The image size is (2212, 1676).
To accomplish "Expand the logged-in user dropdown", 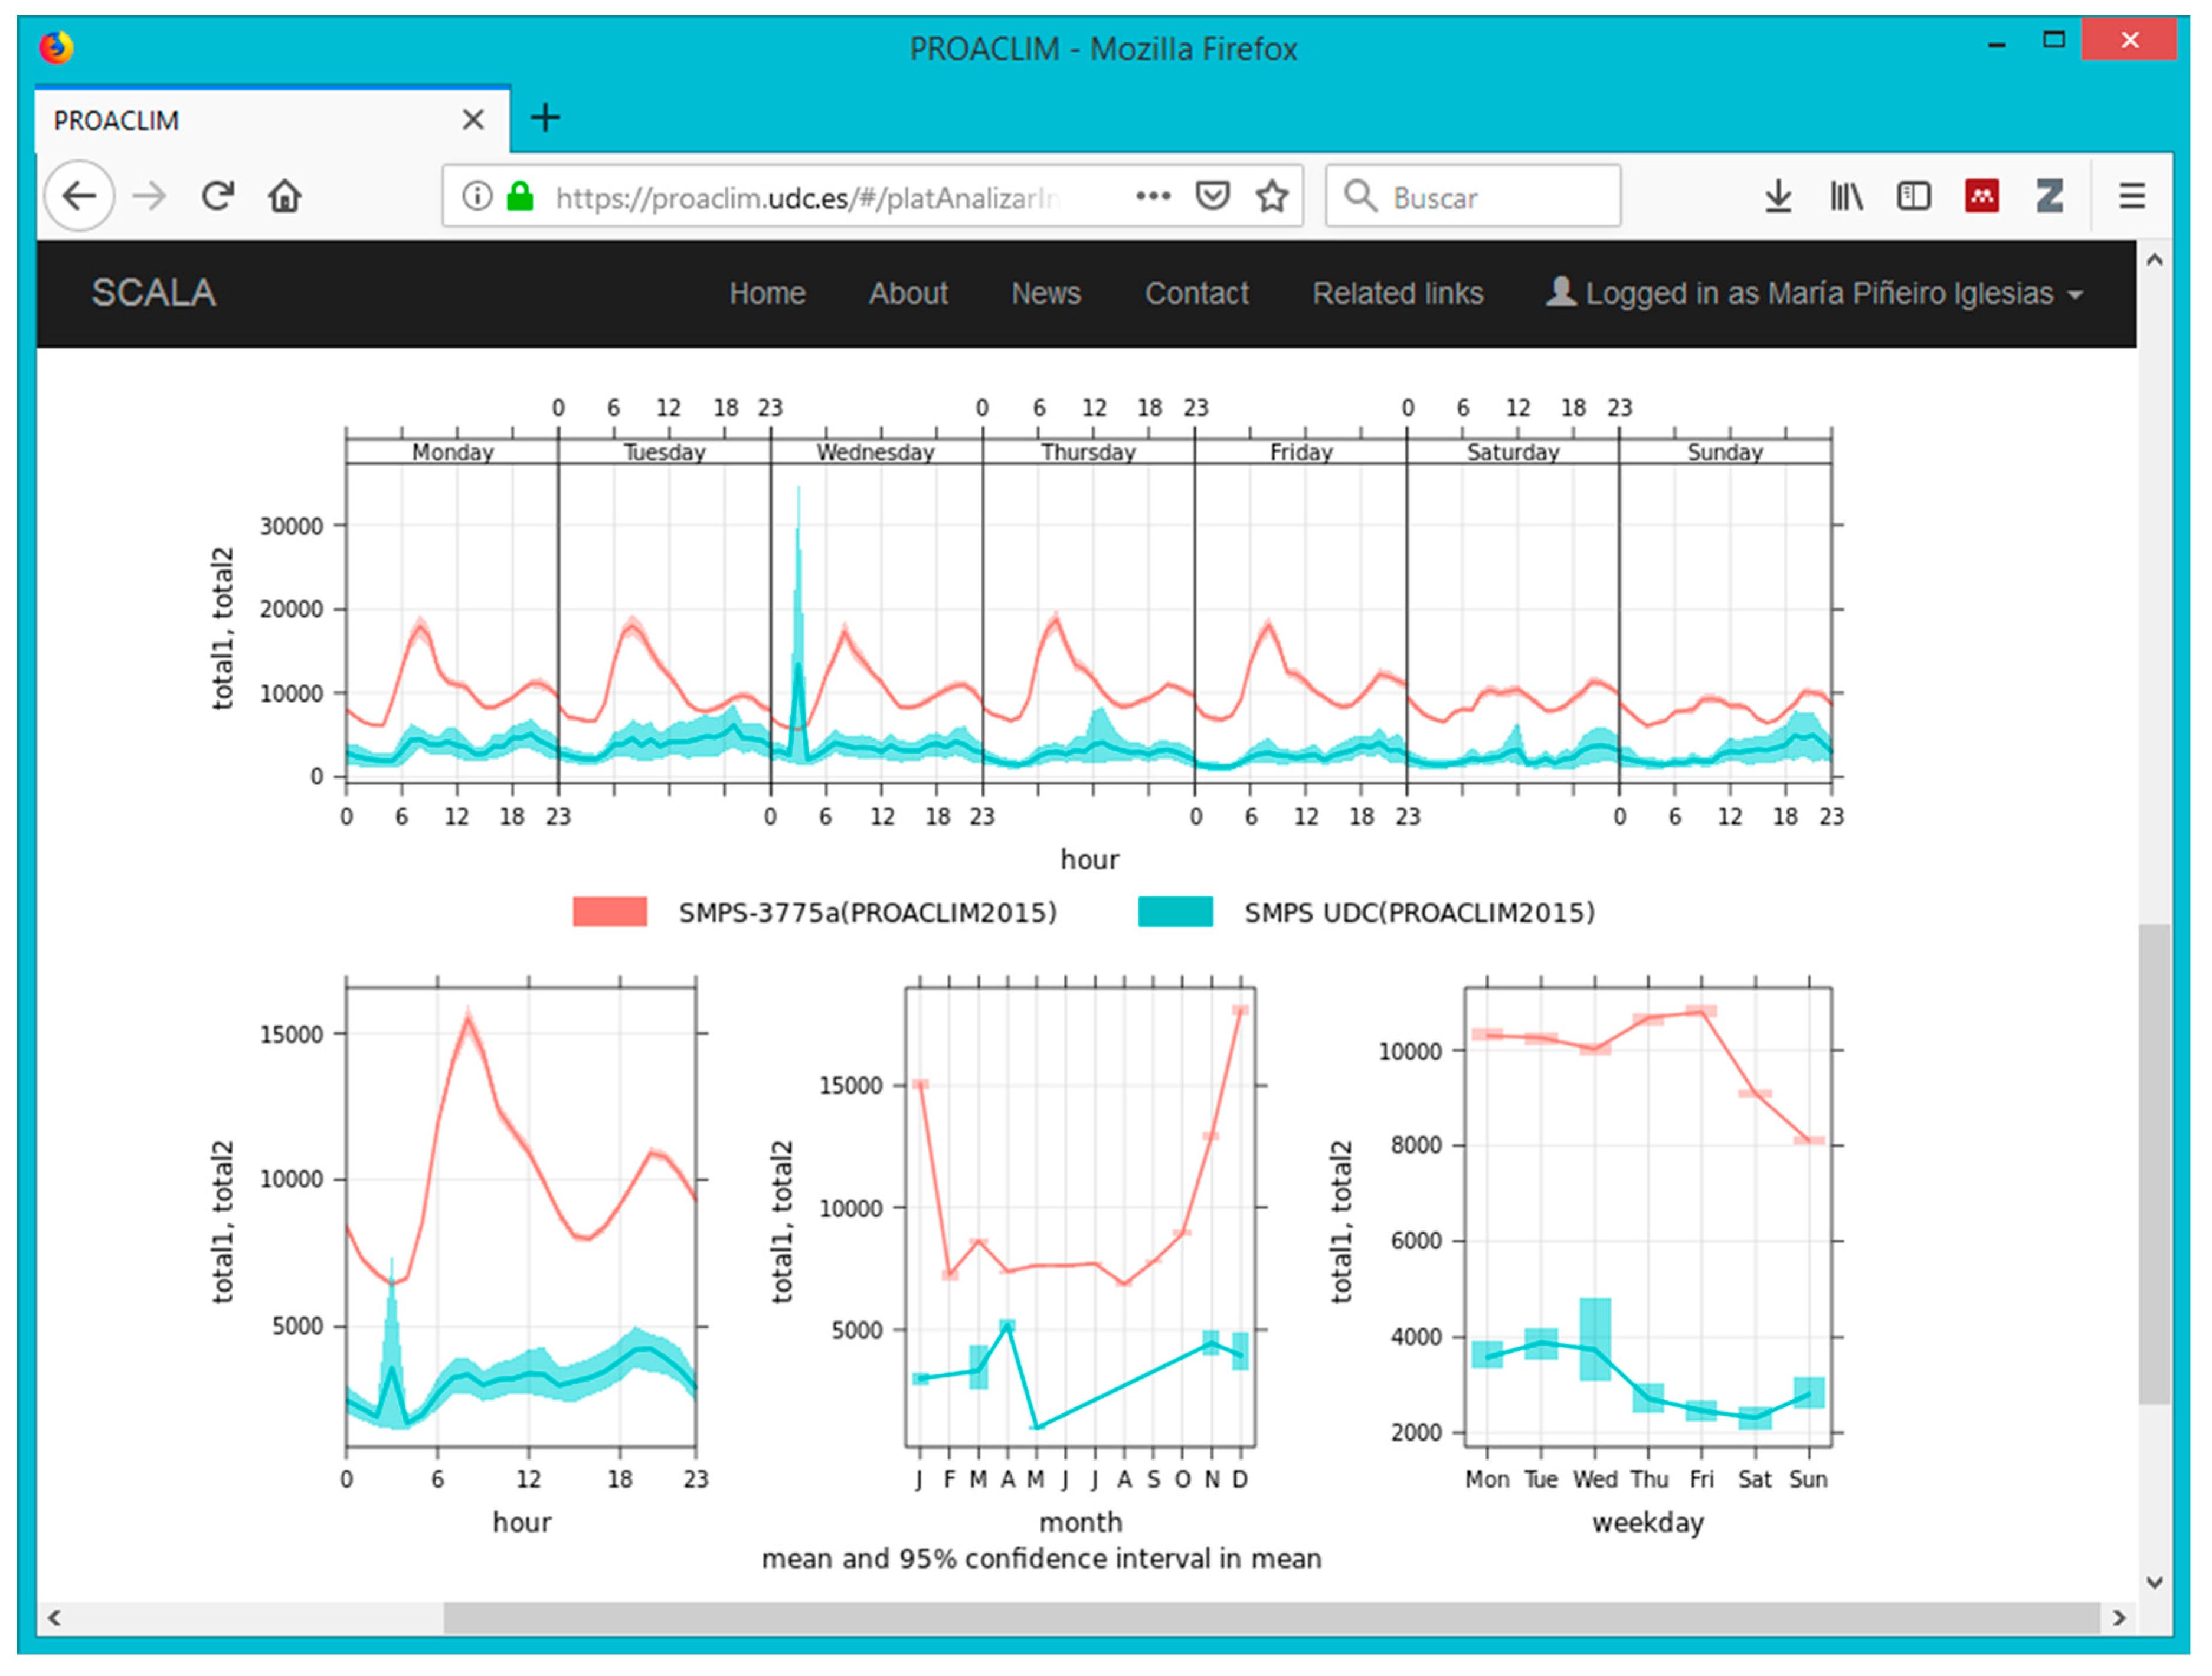I will point(1815,293).
